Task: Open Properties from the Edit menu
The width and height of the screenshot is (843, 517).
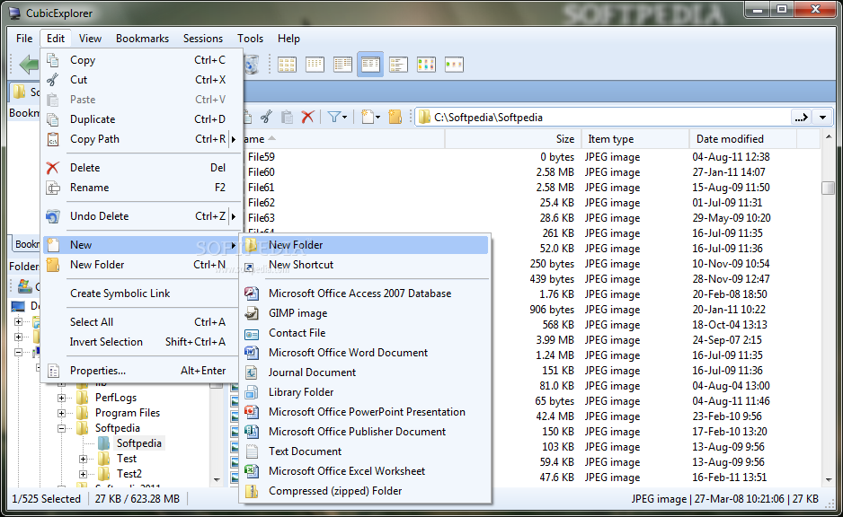Action: click(x=141, y=371)
